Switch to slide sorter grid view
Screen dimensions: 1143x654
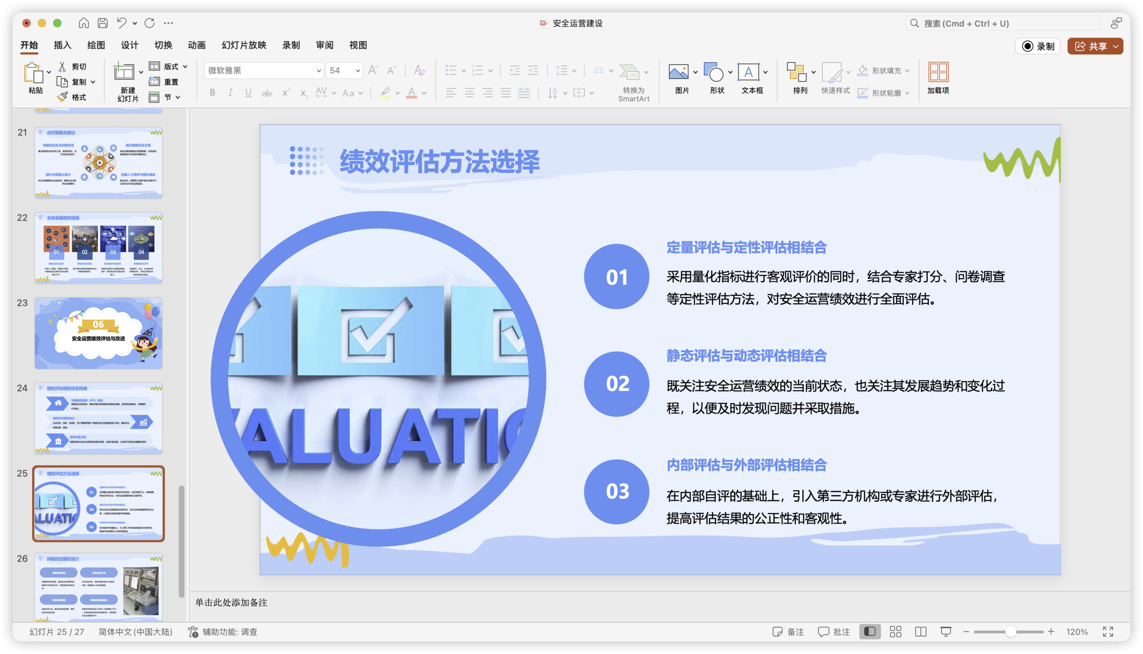895,632
